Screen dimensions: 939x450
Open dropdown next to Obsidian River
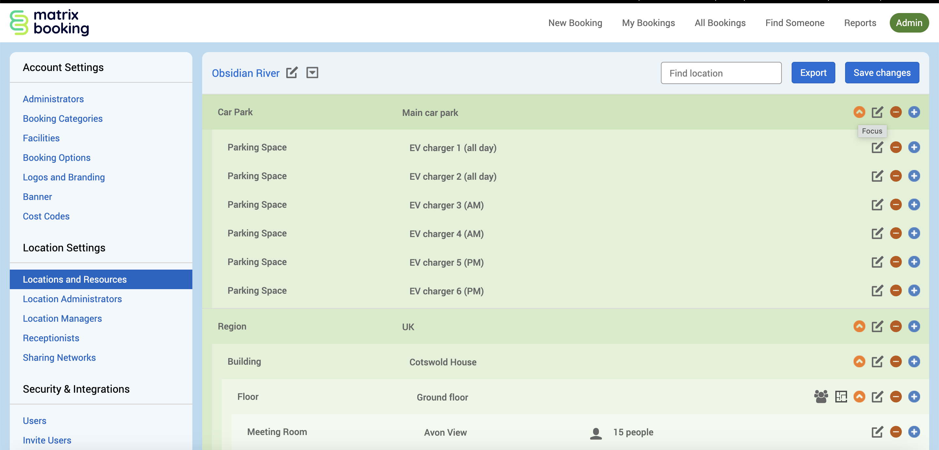point(312,73)
